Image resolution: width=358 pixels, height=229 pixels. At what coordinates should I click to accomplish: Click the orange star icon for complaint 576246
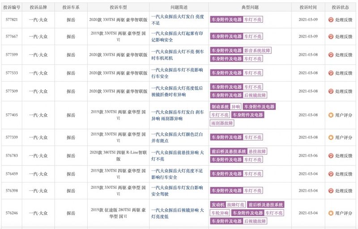click(x=331, y=213)
